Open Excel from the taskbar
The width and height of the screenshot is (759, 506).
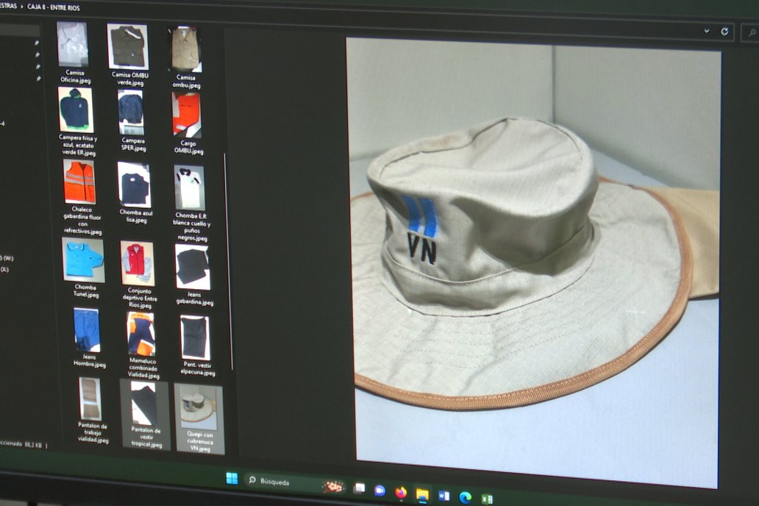click(x=486, y=499)
